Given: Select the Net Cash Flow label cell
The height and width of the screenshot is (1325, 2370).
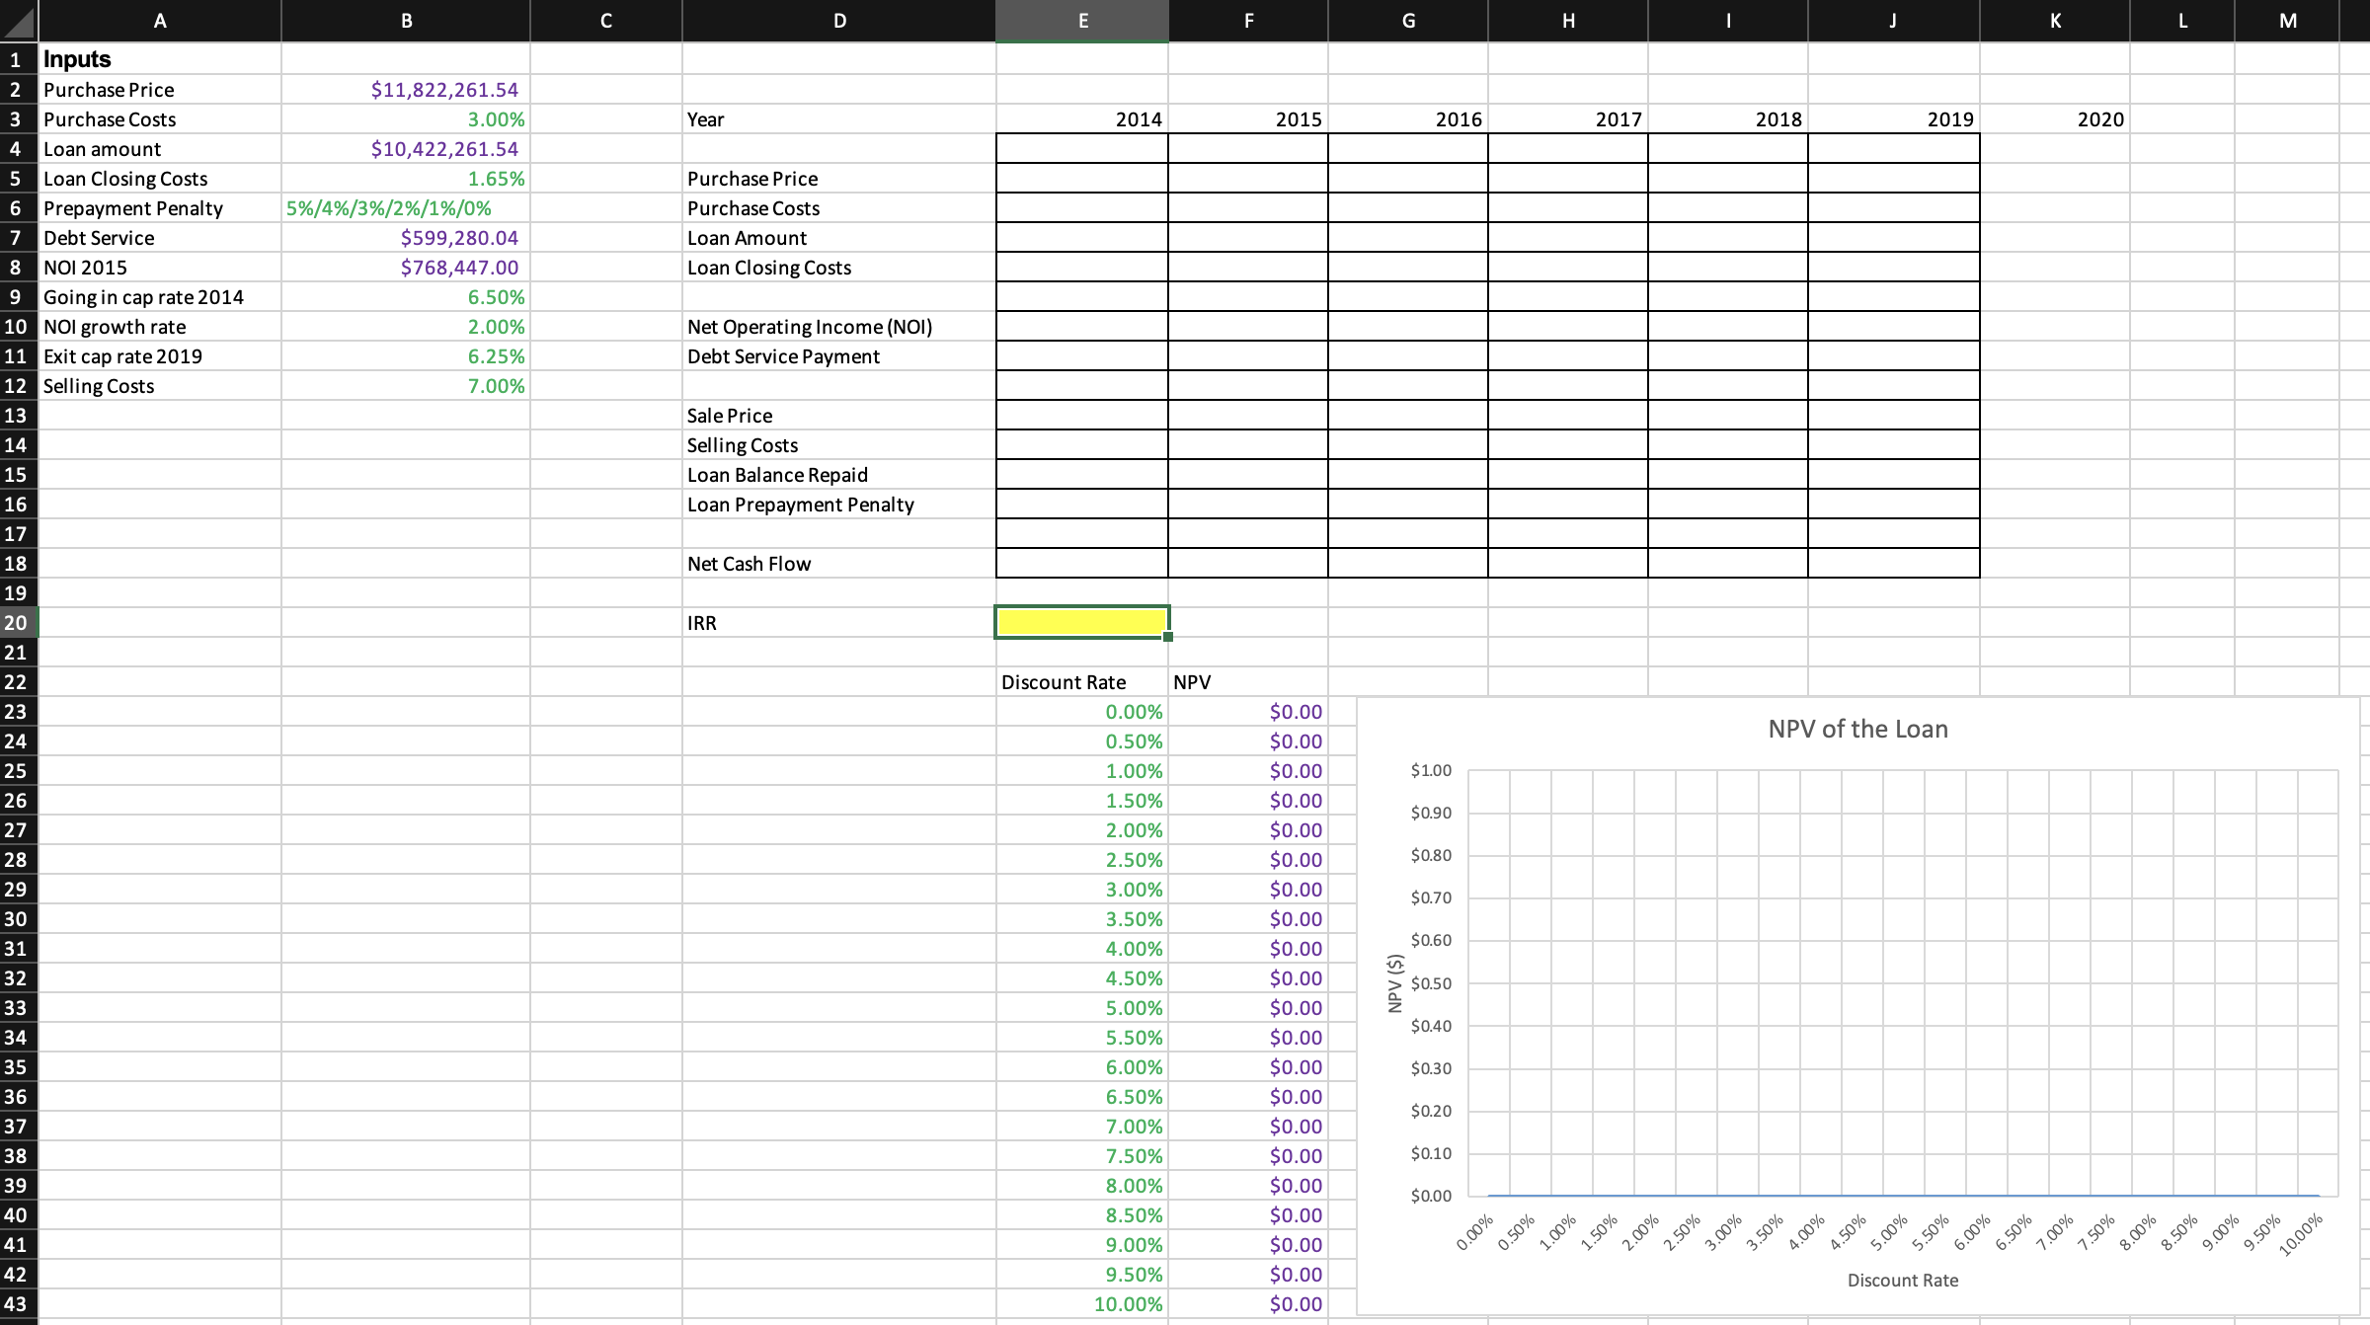Looking at the screenshot, I should (749, 564).
